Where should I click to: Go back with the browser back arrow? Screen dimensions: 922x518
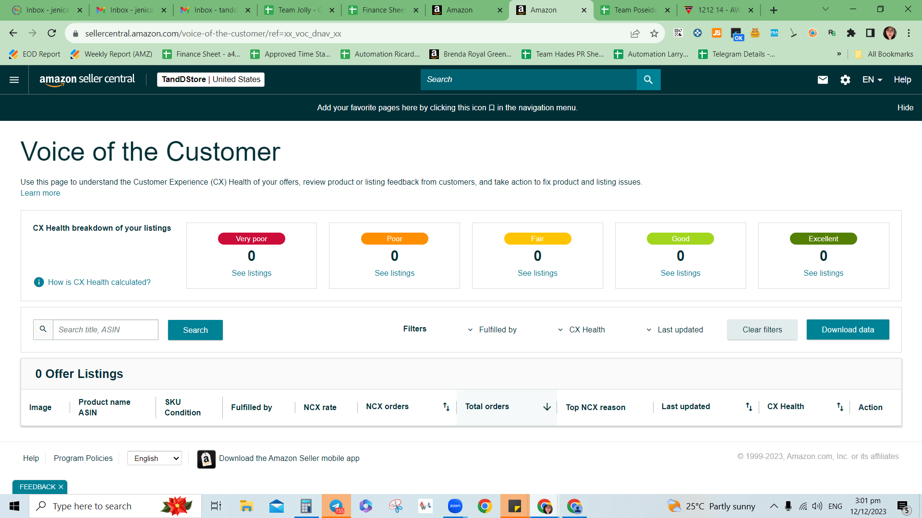click(13, 33)
